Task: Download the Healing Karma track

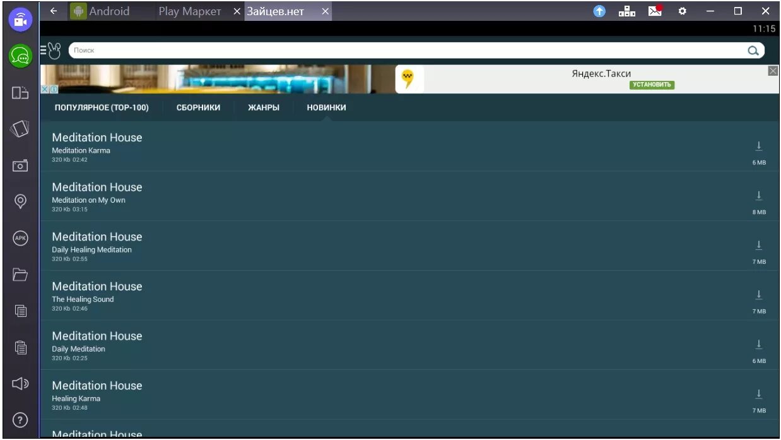Action: (758, 394)
